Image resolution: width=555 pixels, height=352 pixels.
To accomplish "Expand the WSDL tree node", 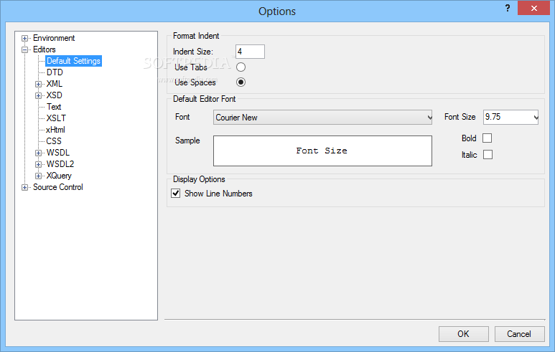I will pyautogui.click(x=38, y=153).
